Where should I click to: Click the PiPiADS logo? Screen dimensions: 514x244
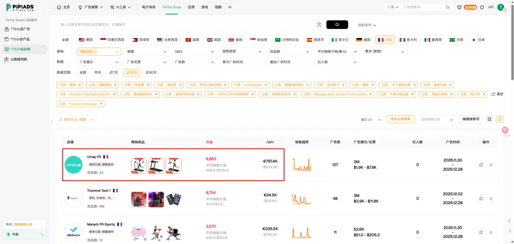[20, 8]
